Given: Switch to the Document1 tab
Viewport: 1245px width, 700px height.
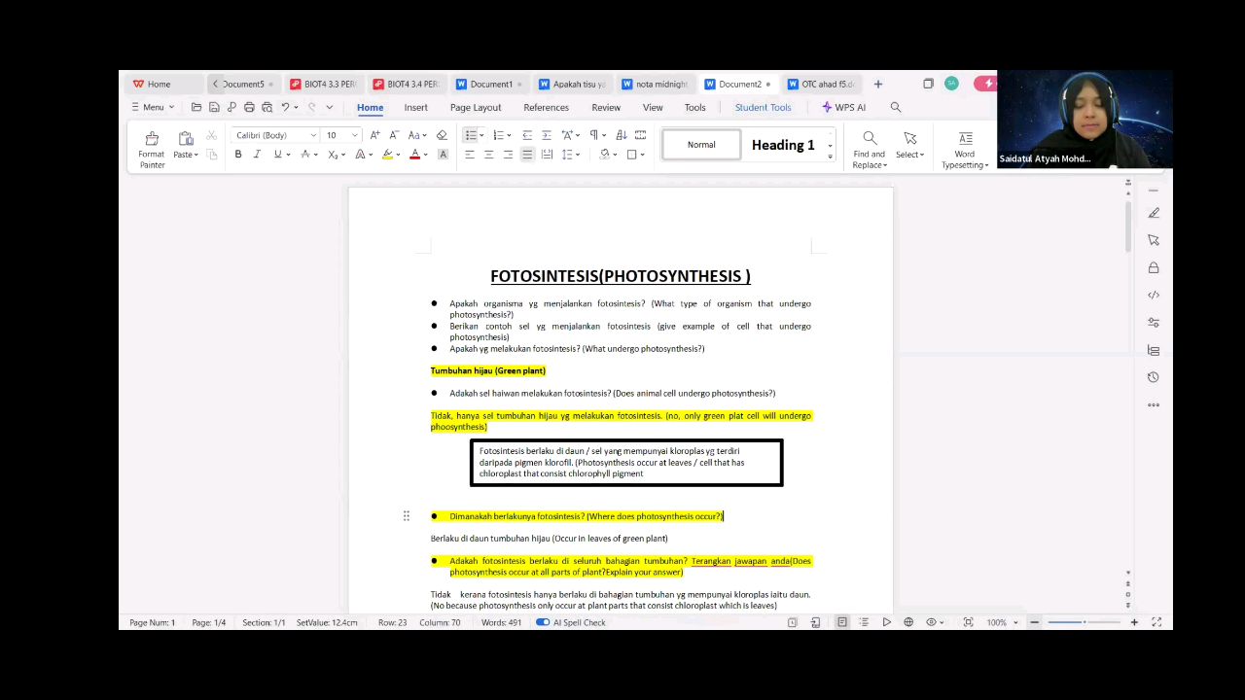Looking at the screenshot, I should coord(490,84).
